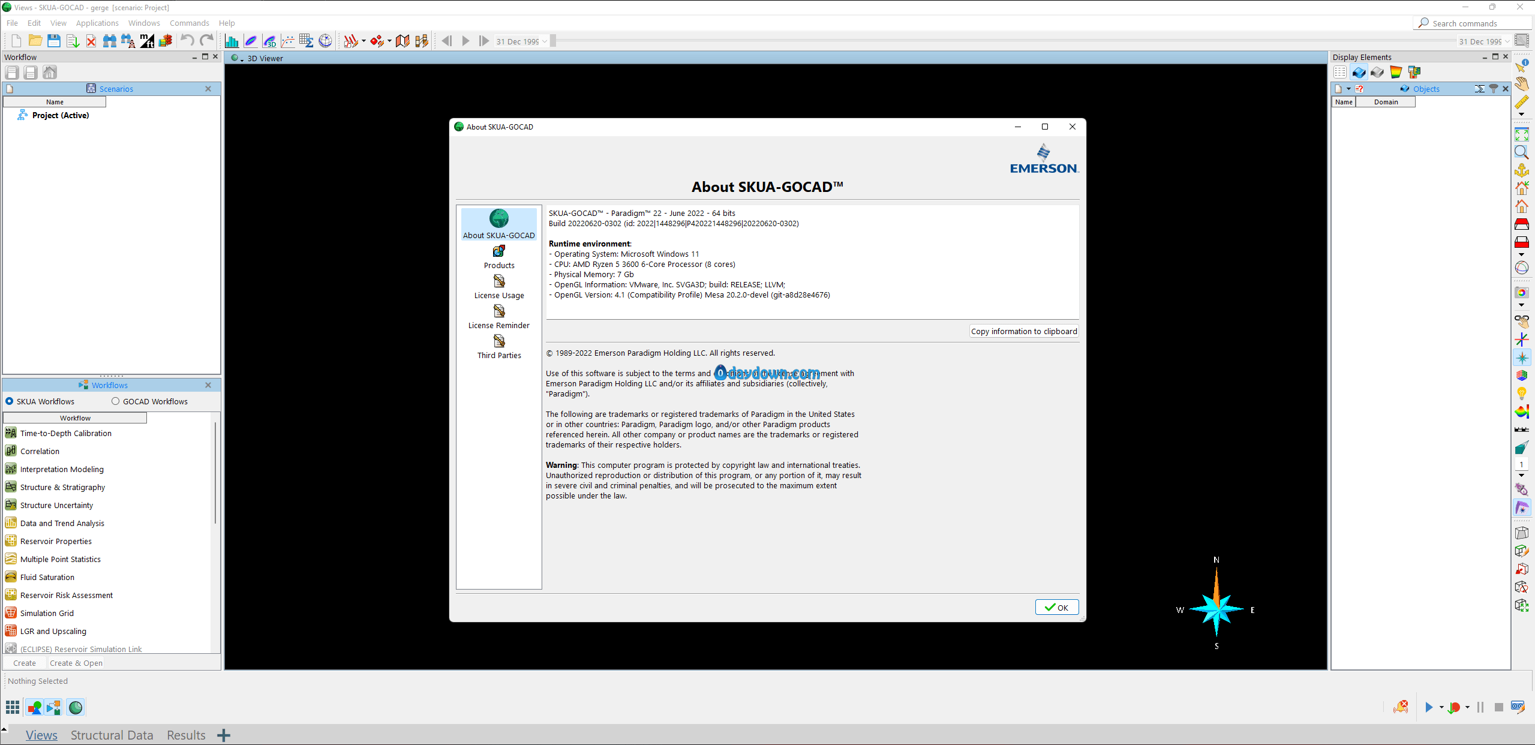Switch to the Structural Data tab
The height and width of the screenshot is (745, 1535).
click(112, 735)
